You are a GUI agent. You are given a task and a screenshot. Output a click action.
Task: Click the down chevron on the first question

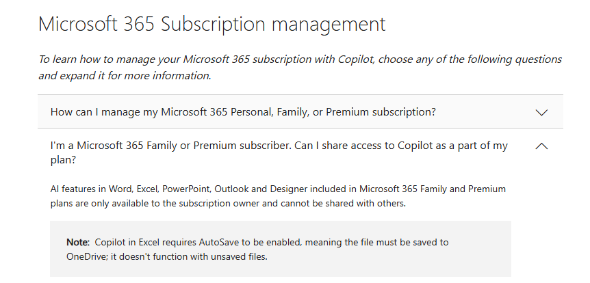point(541,112)
